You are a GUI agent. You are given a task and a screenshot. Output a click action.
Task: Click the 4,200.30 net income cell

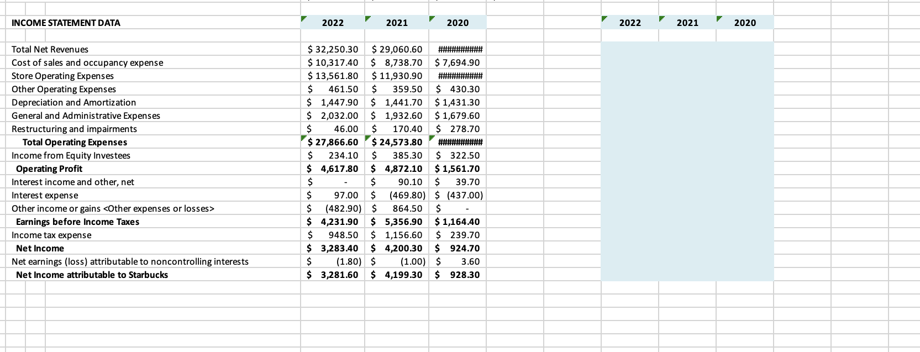pos(397,248)
